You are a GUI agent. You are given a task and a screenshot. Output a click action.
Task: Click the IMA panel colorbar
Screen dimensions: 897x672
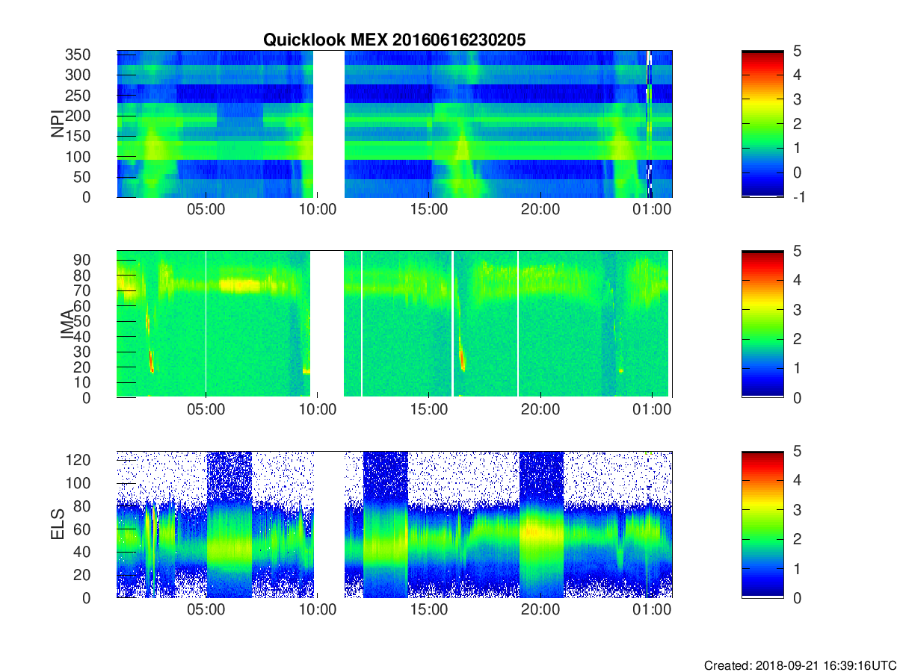(762, 324)
